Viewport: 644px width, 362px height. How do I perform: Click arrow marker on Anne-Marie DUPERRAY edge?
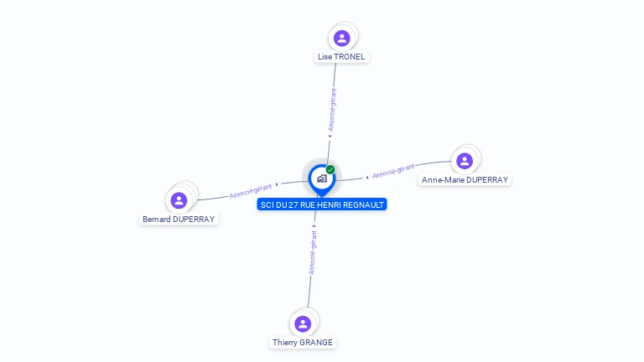(x=366, y=178)
